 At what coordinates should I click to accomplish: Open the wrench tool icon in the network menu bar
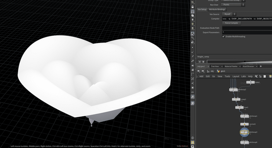click(x=256, y=76)
